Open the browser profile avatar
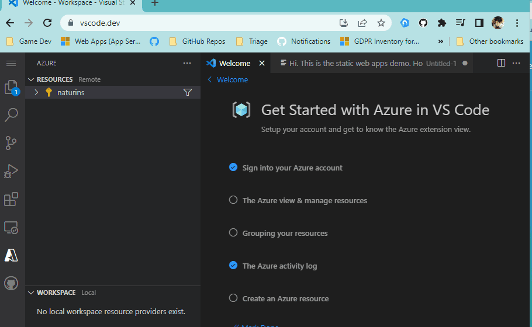This screenshot has width=532, height=327. pyautogui.click(x=498, y=23)
